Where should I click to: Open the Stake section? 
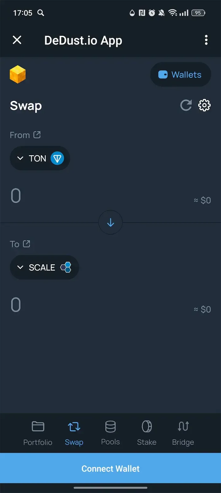(146, 433)
